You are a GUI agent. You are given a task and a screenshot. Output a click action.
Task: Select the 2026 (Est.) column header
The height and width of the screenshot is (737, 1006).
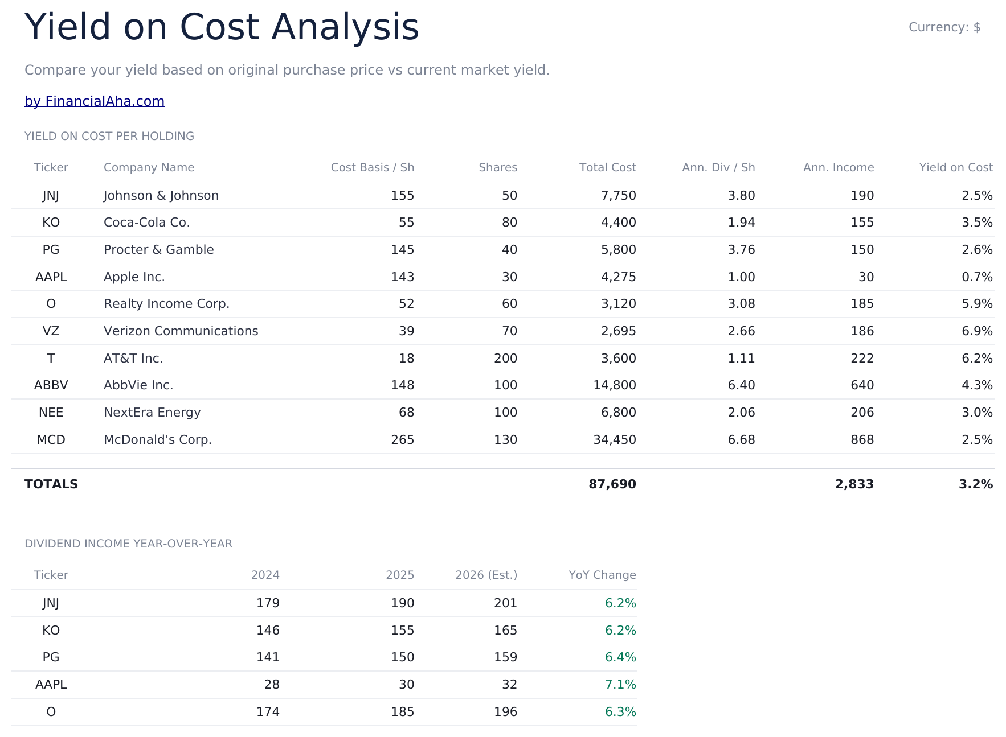486,575
